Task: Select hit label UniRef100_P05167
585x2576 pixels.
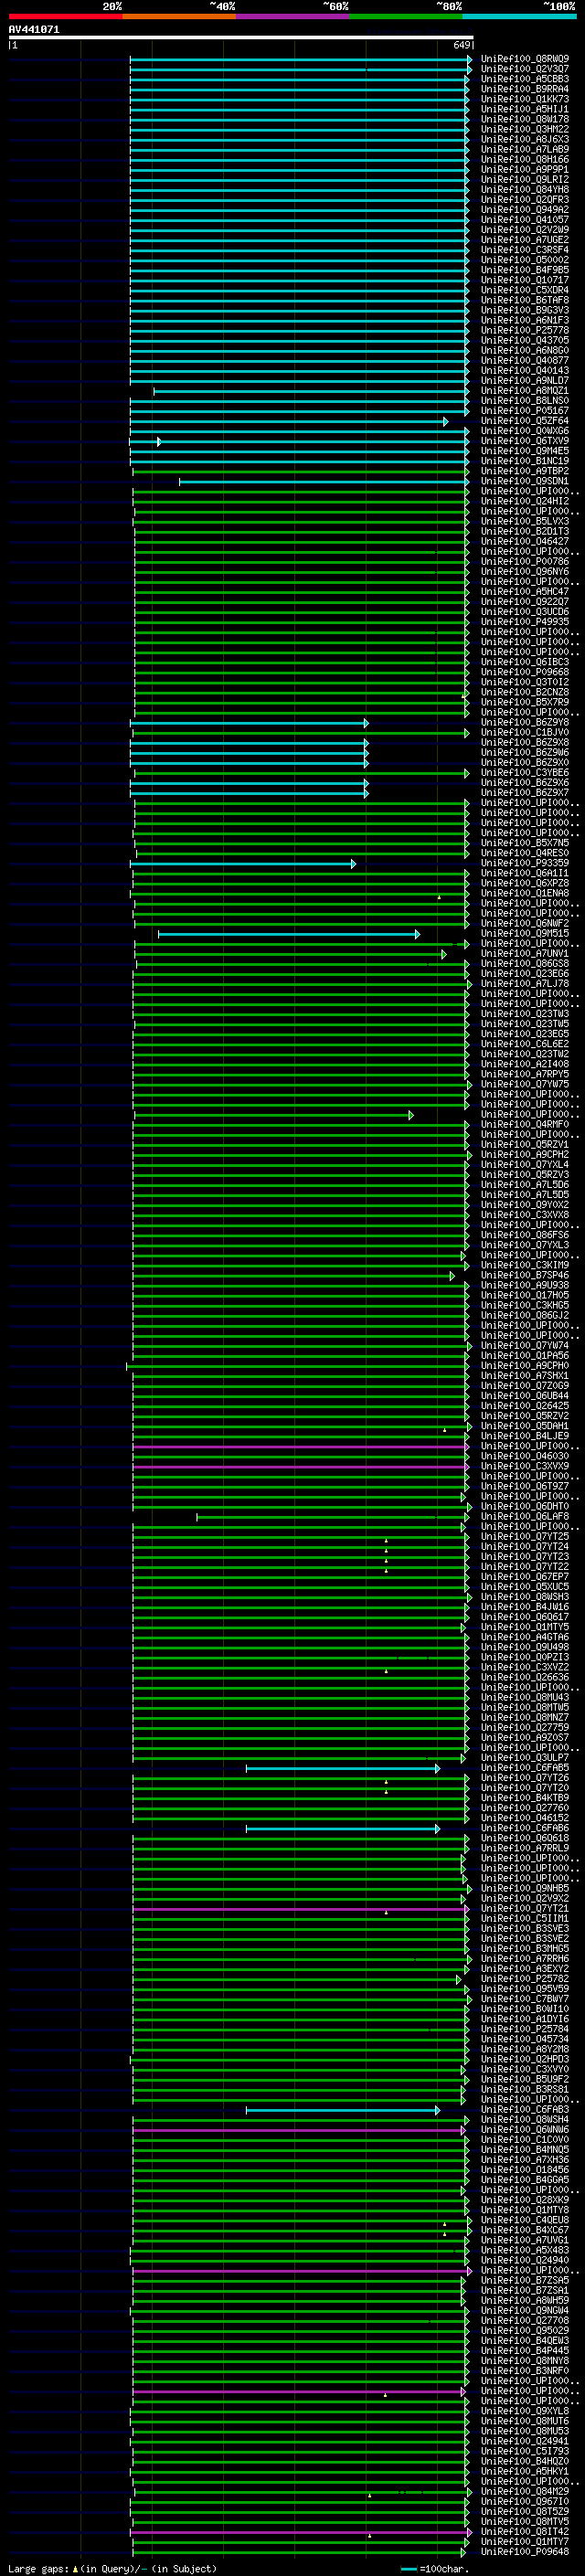Action: 525,411
